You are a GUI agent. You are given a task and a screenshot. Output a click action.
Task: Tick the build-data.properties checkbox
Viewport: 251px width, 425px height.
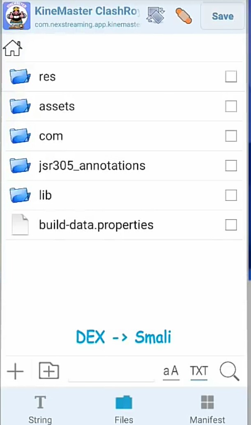click(231, 225)
